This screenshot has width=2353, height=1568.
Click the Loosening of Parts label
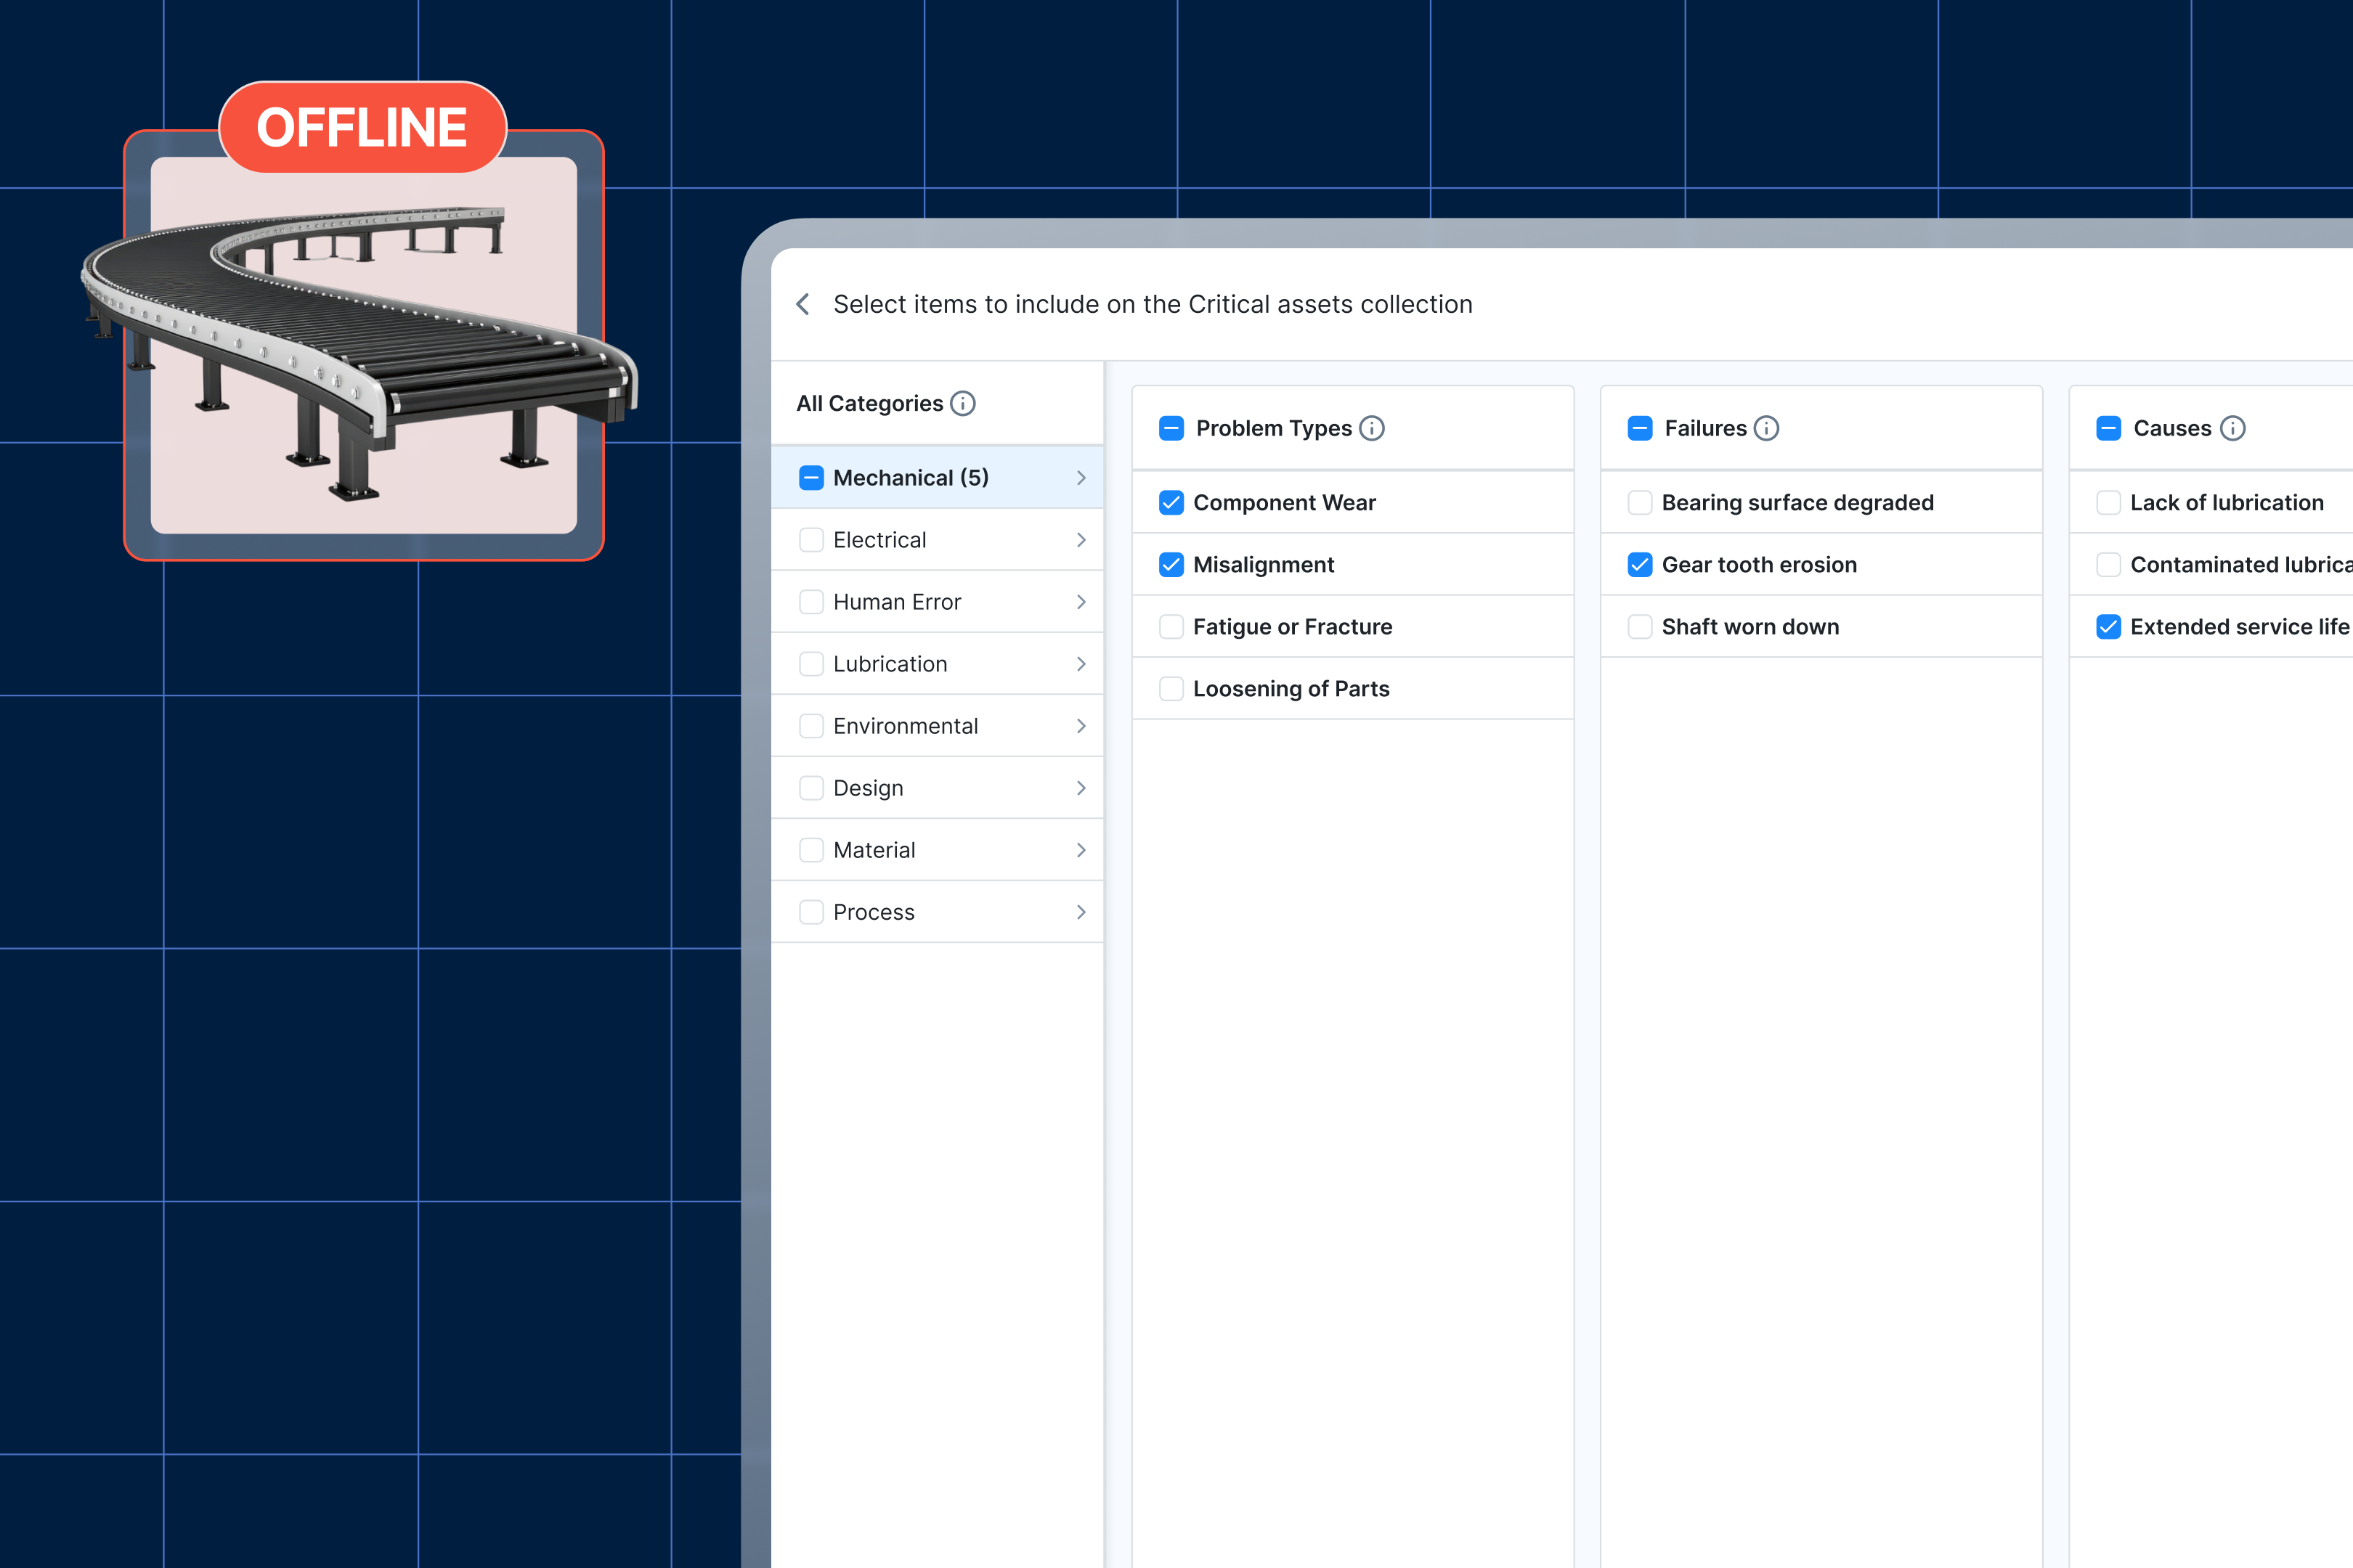(1291, 689)
